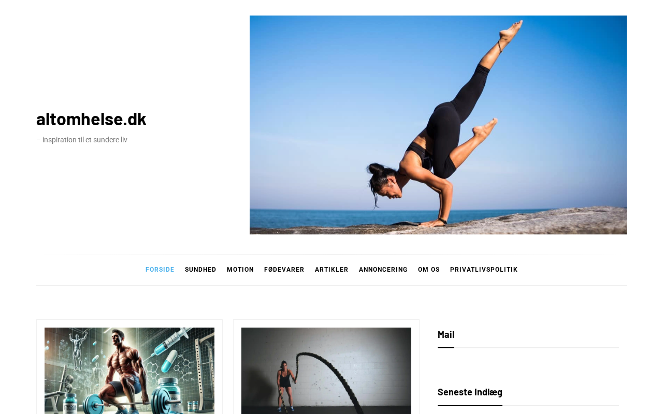This screenshot has height=414, width=663.
Task: Open the battle rope workout post thumbnail
Action: [x=326, y=371]
